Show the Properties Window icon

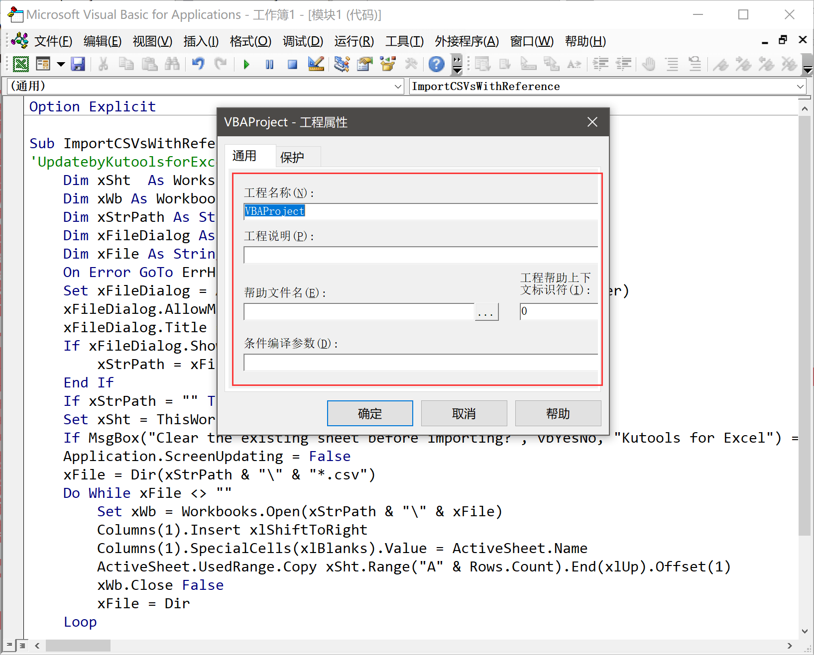[364, 64]
